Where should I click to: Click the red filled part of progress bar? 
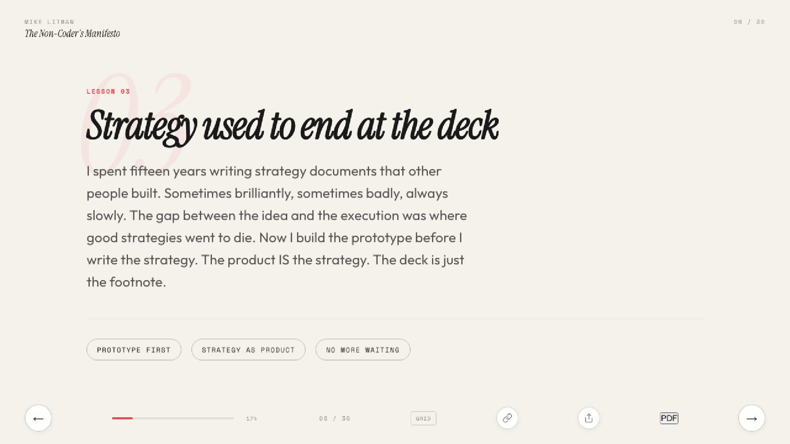[x=122, y=418]
